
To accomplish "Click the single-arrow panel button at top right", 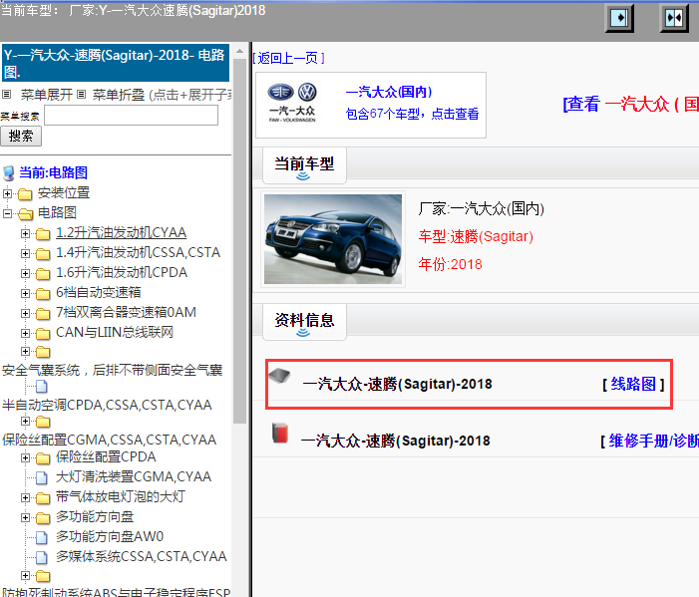I will [x=620, y=18].
